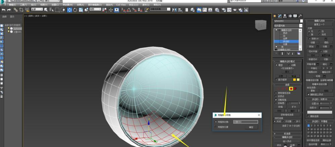Open the Civil View menu
The width and height of the screenshot is (335, 147).
pos(121,5)
